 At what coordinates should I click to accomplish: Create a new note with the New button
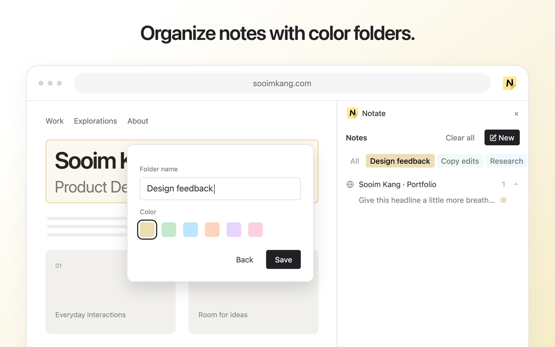[502, 137]
